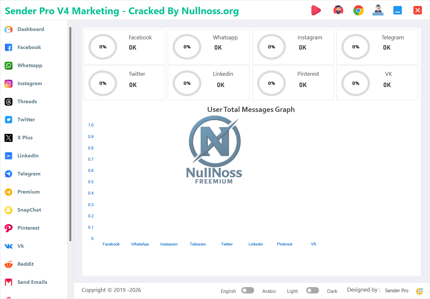
Task: Select the X Plus icon
Action: click(8, 137)
